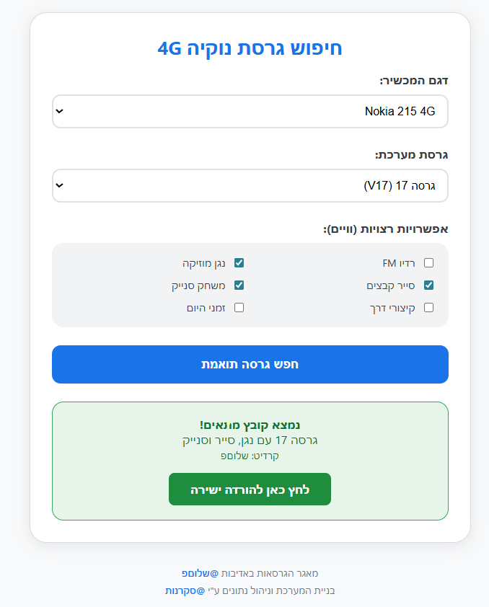Uncheck the סייר קבצים checkbox
The height and width of the screenshot is (607, 489).
click(428, 285)
